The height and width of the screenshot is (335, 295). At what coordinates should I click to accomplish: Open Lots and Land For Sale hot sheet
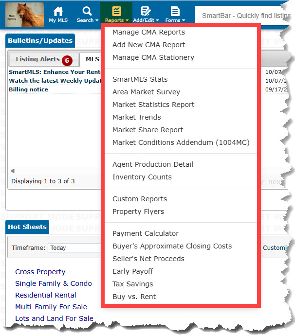[55, 319]
